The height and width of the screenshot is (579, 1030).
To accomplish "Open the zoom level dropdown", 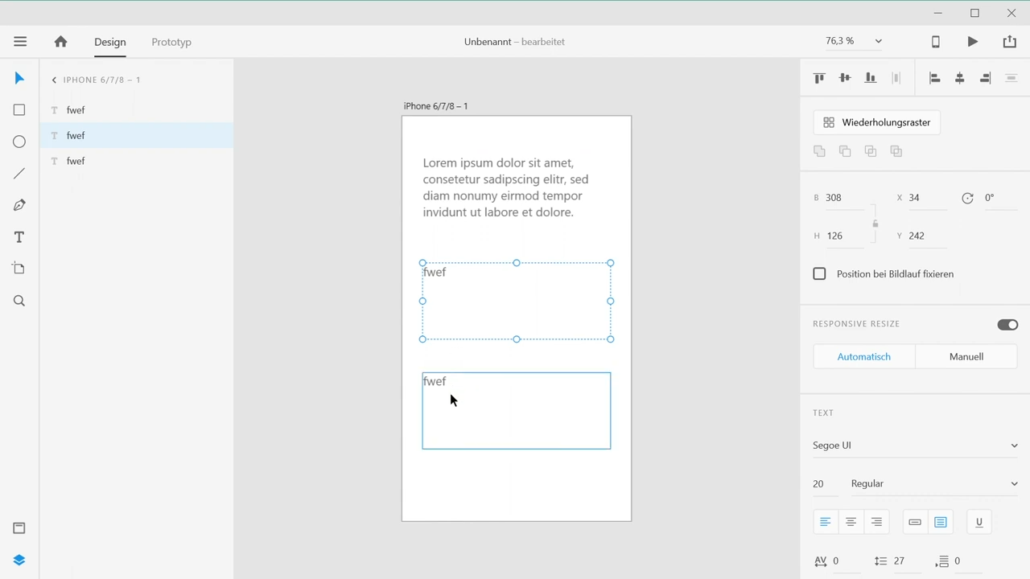I will click(878, 41).
